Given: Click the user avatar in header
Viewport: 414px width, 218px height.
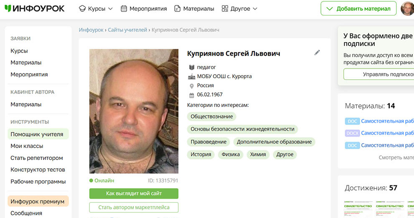Looking at the screenshot, I should coord(407,8).
